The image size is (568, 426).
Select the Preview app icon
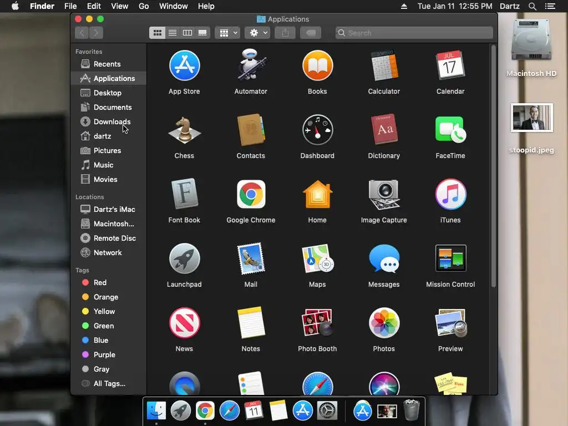click(x=450, y=323)
